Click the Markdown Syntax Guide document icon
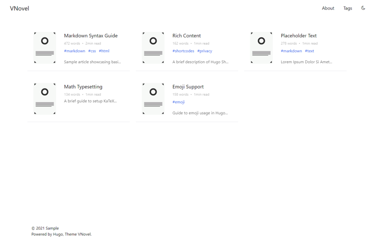This screenshot has height=249, width=374. click(x=45, y=48)
